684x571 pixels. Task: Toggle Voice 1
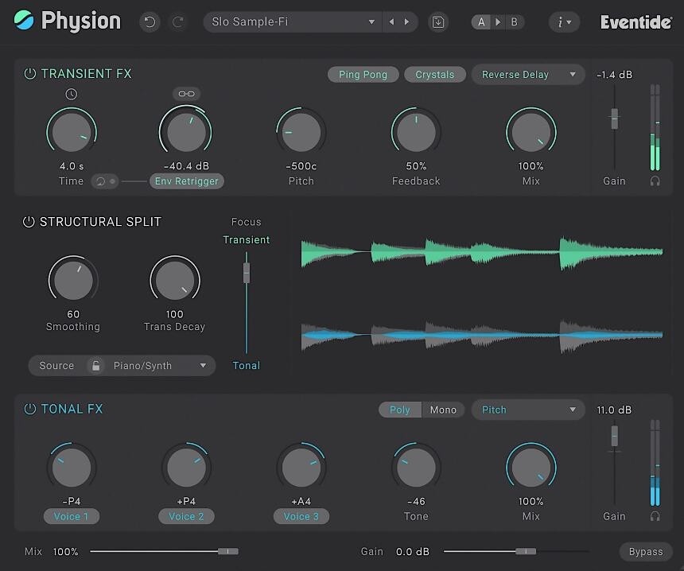pyautogui.click(x=71, y=516)
